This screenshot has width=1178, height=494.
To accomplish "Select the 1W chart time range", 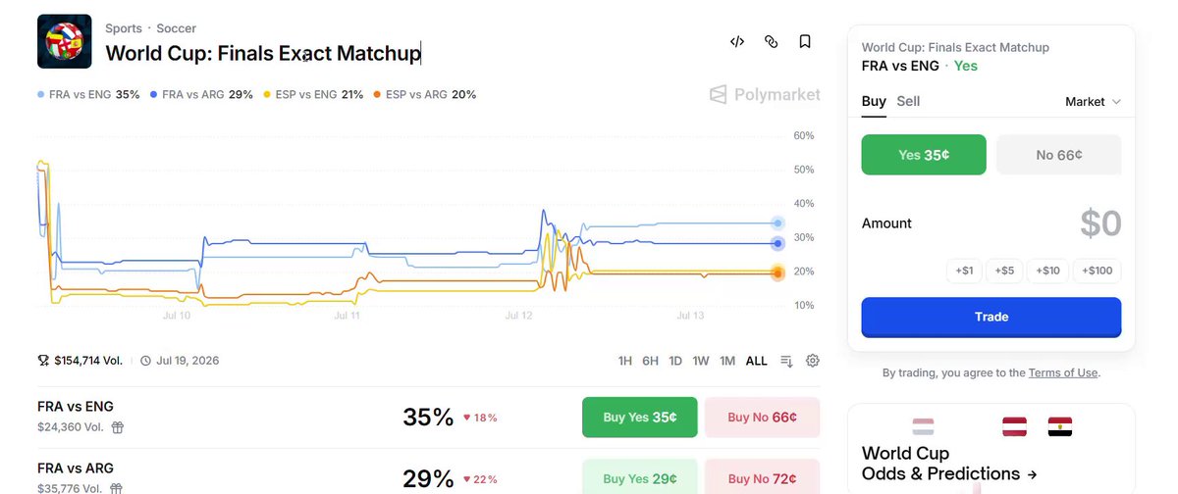I will click(701, 361).
